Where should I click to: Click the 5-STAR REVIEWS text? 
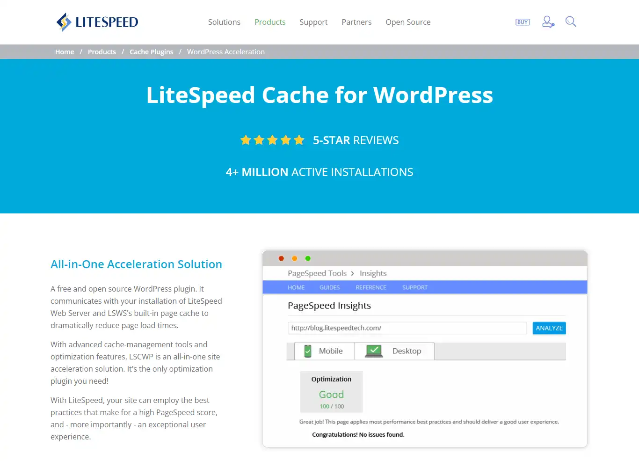(356, 140)
